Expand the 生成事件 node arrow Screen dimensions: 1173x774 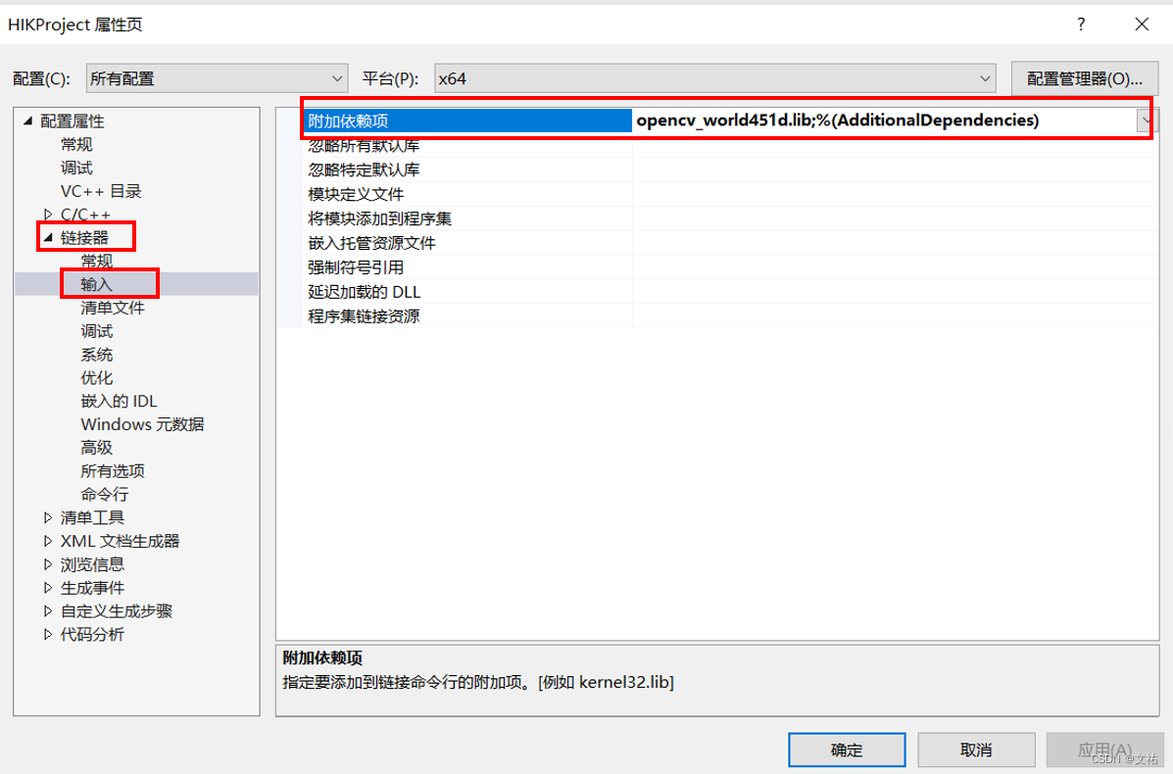coord(48,588)
